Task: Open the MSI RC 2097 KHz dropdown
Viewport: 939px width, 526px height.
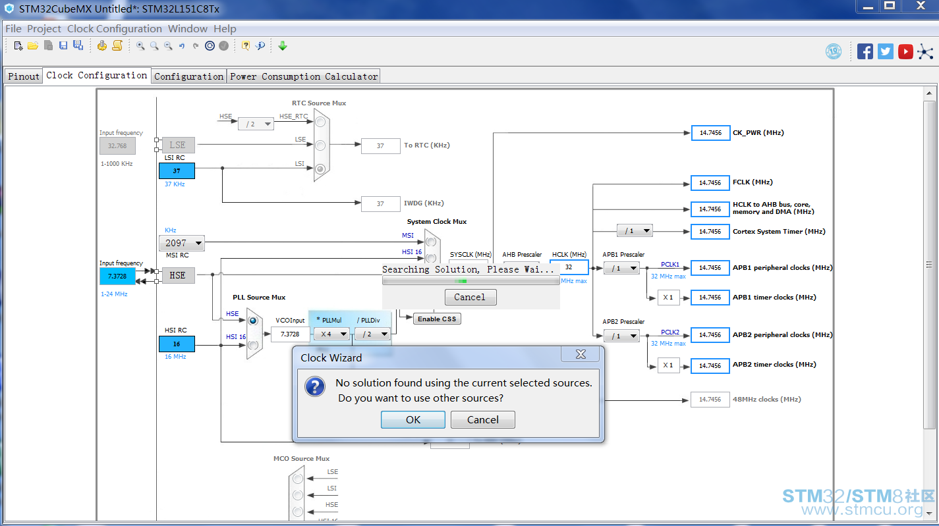Action: [181, 243]
